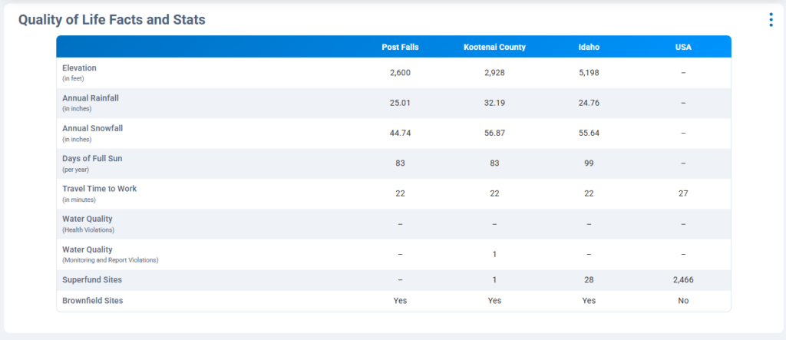Select USA Superfund Sites value 2,466
This screenshot has height=340, width=786.
683,280
